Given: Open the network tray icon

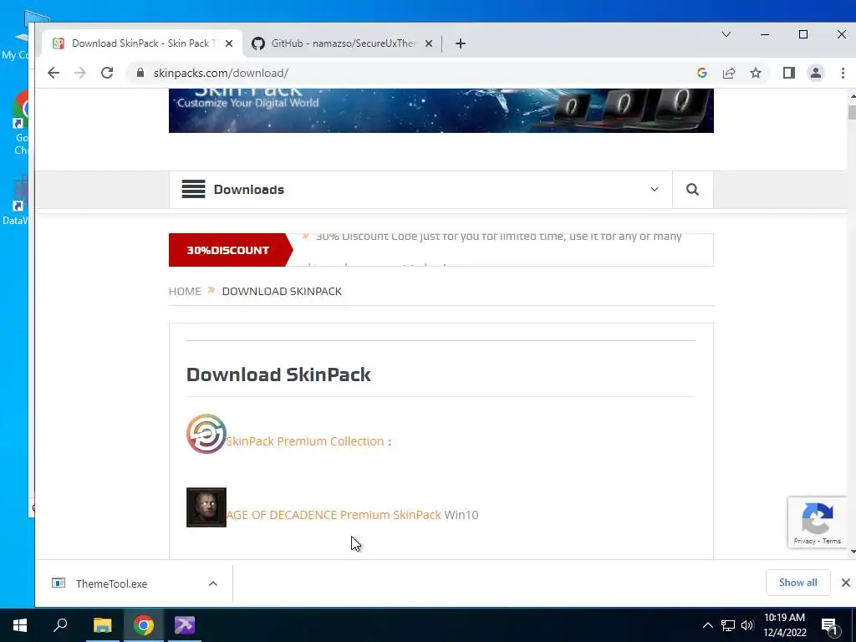Looking at the screenshot, I should click(x=728, y=625).
